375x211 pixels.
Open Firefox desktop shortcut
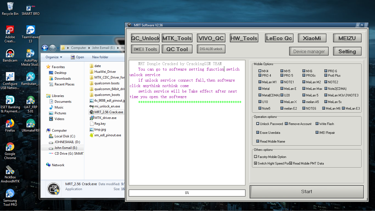[10, 126]
